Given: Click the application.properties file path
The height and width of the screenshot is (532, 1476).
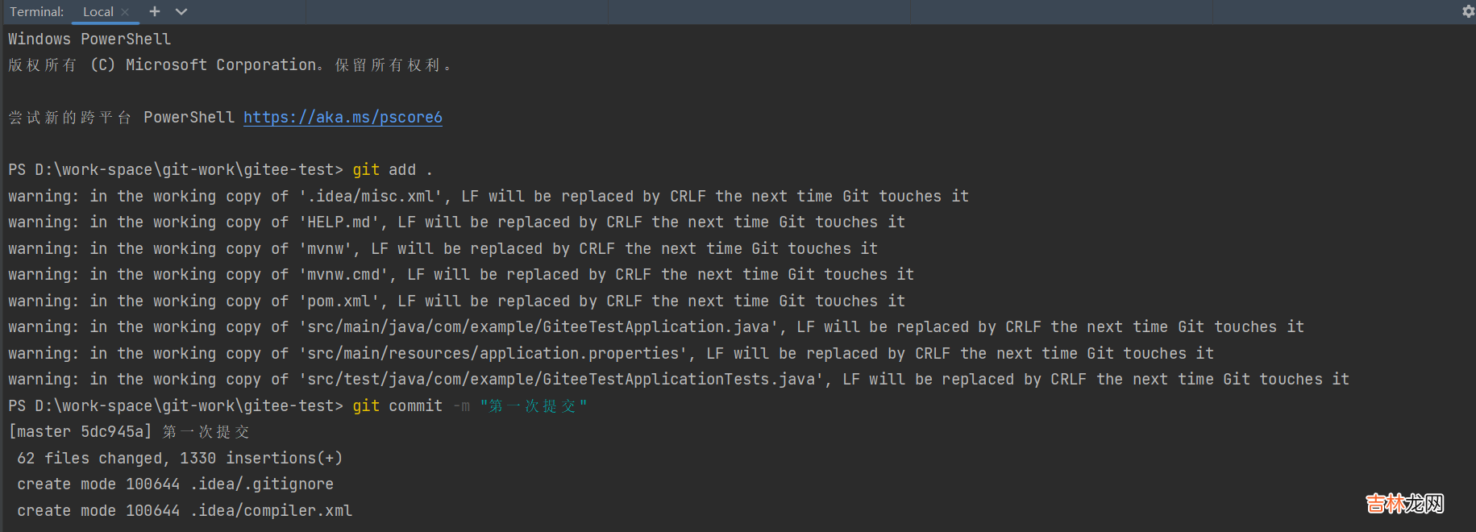Looking at the screenshot, I should [493, 354].
